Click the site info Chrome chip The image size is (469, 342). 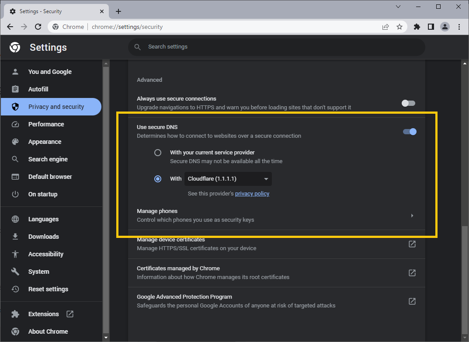click(68, 27)
